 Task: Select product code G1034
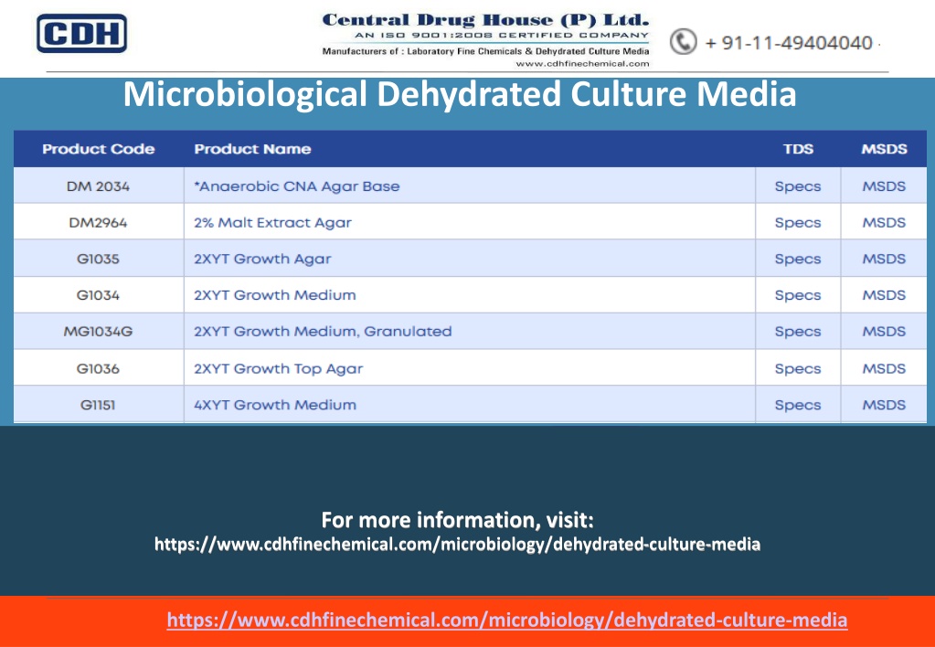[98, 295]
